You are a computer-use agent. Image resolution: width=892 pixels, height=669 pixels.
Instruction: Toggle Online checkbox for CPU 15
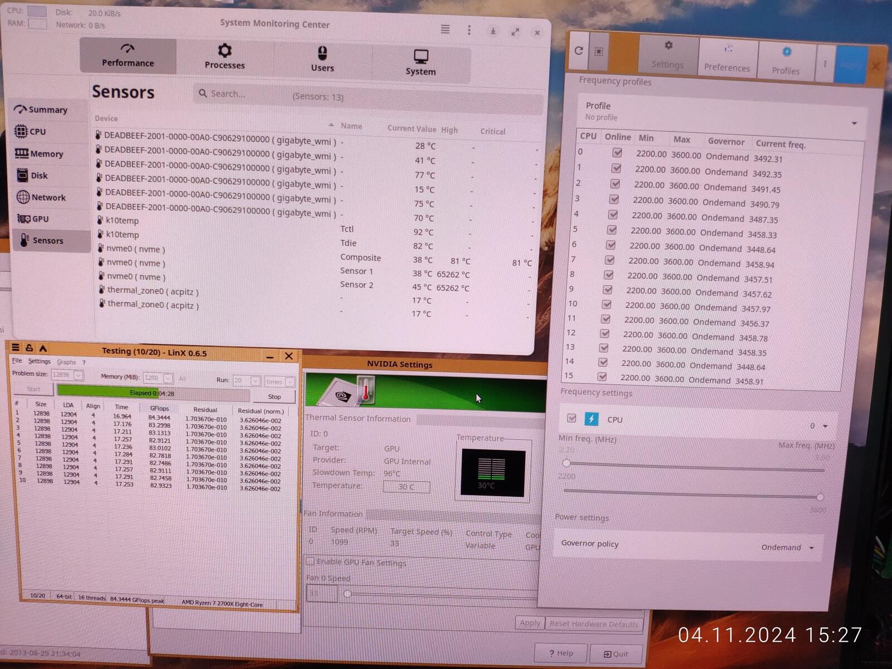[602, 376]
